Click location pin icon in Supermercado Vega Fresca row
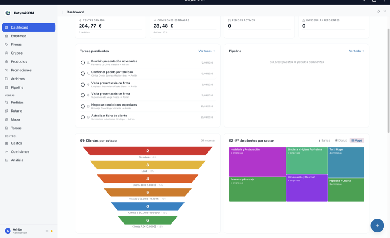The width and height of the screenshot is (390, 238). (88, 95)
